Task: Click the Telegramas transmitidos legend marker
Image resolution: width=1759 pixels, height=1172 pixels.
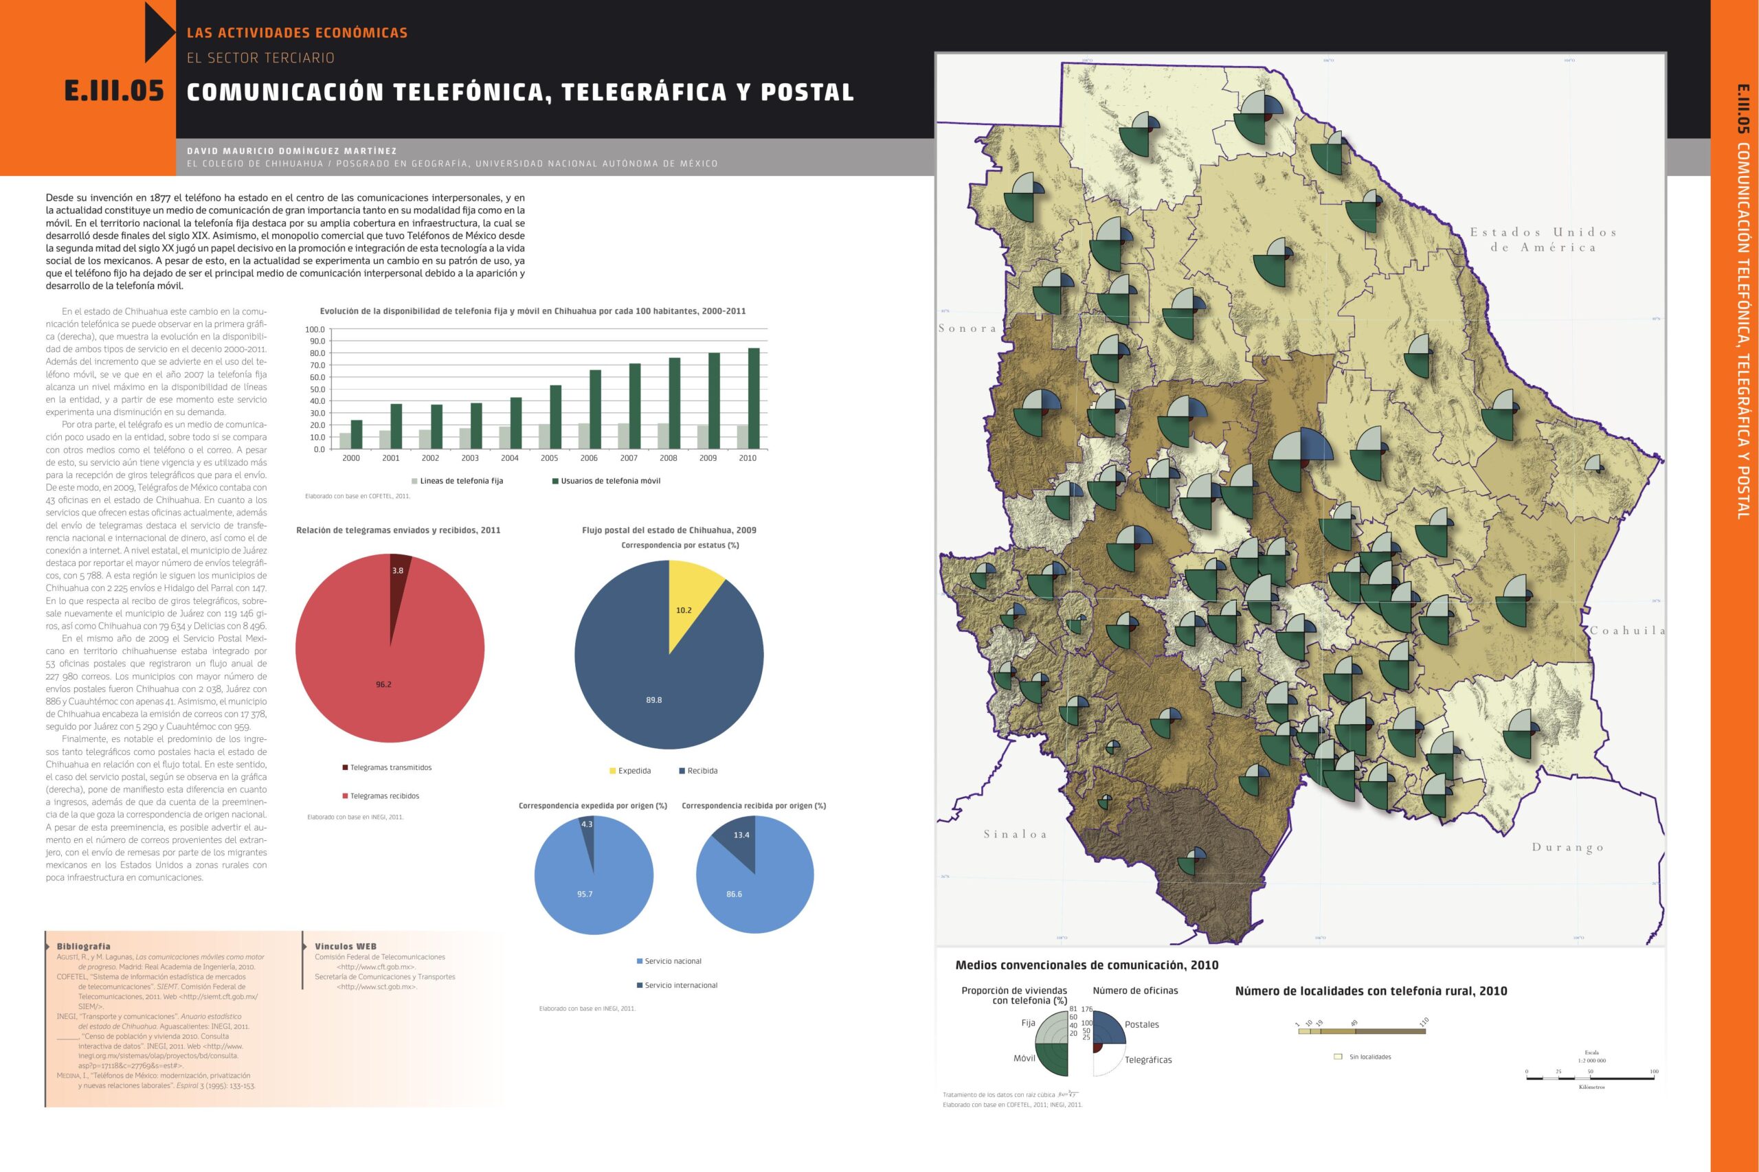Action: tap(346, 767)
